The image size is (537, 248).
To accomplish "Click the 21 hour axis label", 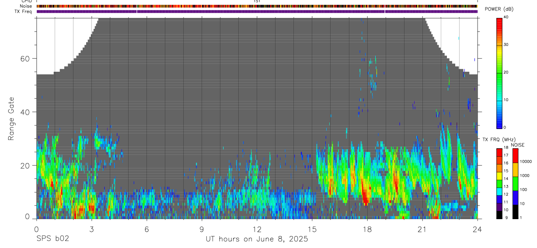I will [x=422, y=229].
